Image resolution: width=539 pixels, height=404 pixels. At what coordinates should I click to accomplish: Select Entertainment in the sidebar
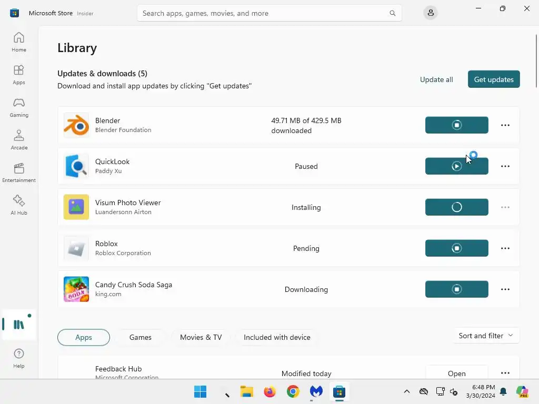(19, 173)
